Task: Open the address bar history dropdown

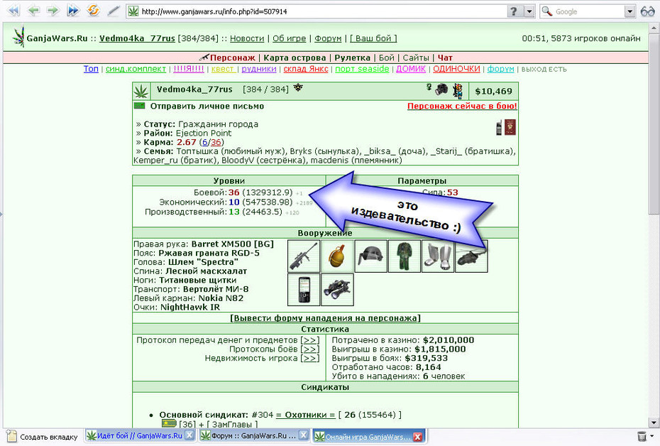Action: (529, 11)
